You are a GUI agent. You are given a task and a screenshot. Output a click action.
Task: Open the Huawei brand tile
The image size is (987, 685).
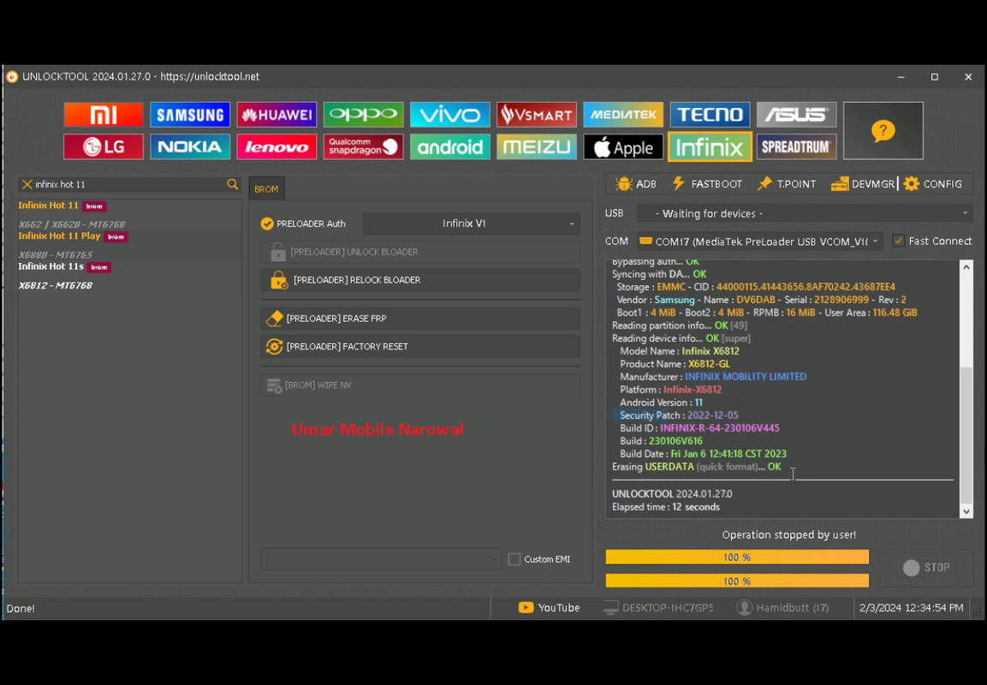point(276,115)
